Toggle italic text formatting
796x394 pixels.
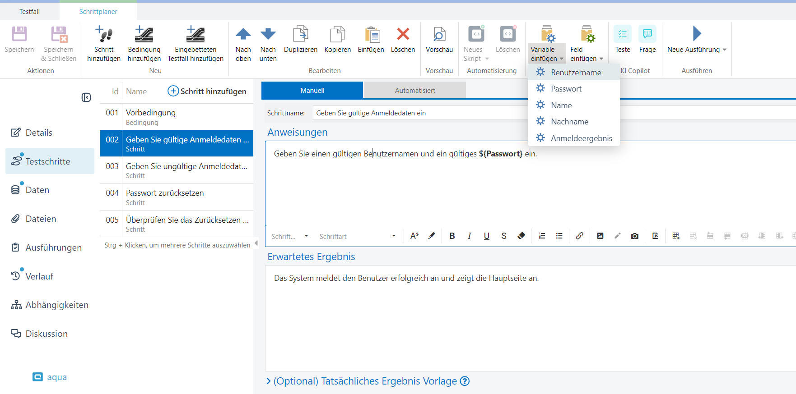[x=469, y=236]
